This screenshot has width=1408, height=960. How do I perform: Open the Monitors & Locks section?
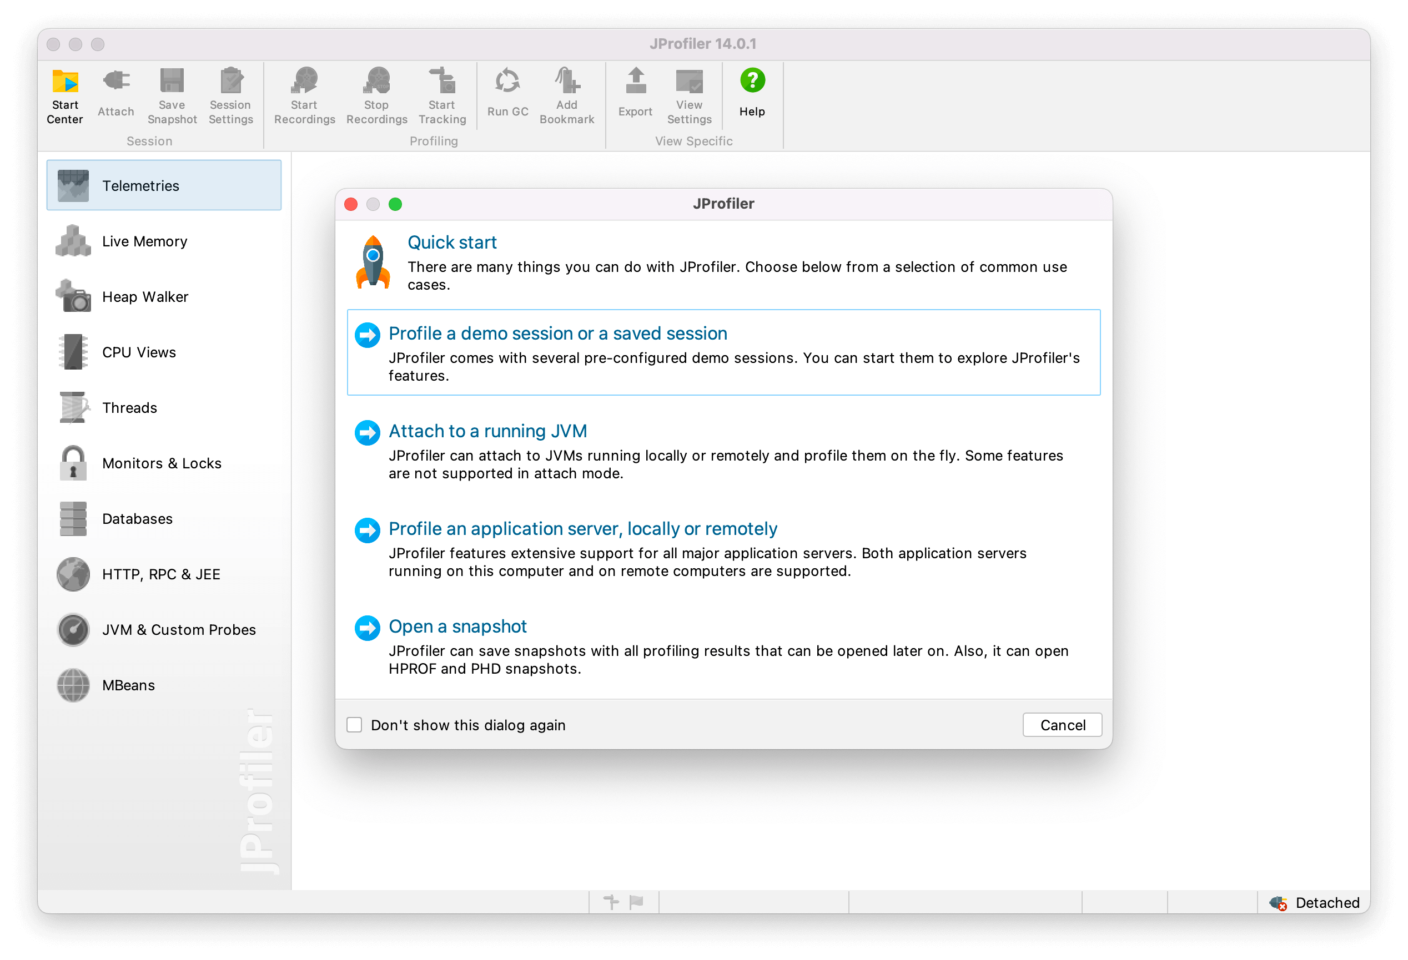point(164,463)
